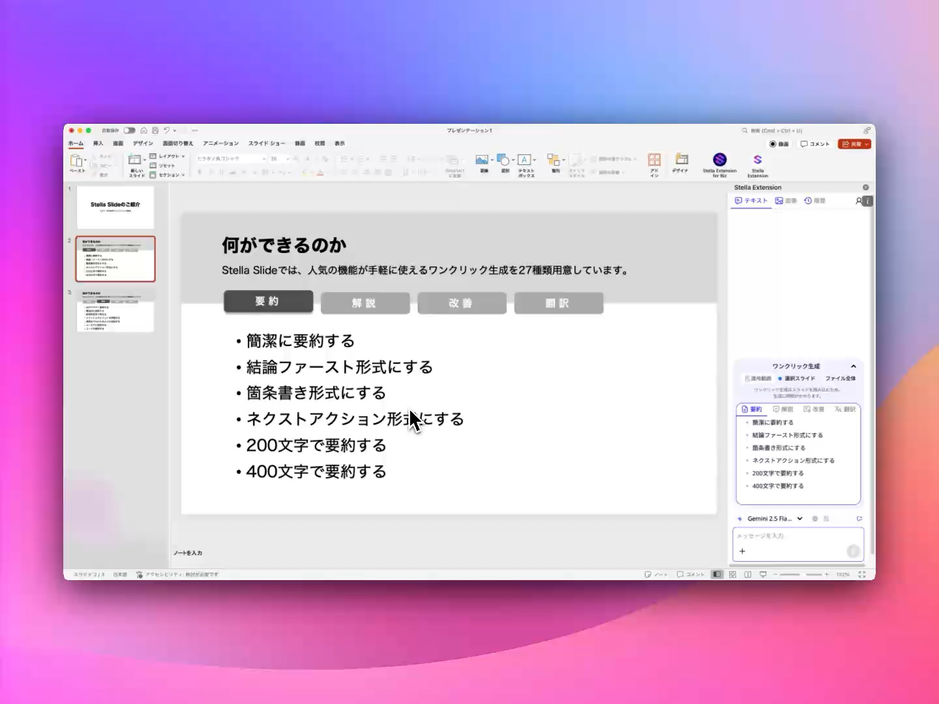Switch to reading view icon in status bar
Viewport: 939px width, 704px height.
(x=747, y=574)
